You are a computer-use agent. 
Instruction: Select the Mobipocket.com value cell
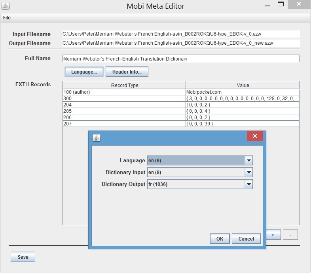point(243,92)
